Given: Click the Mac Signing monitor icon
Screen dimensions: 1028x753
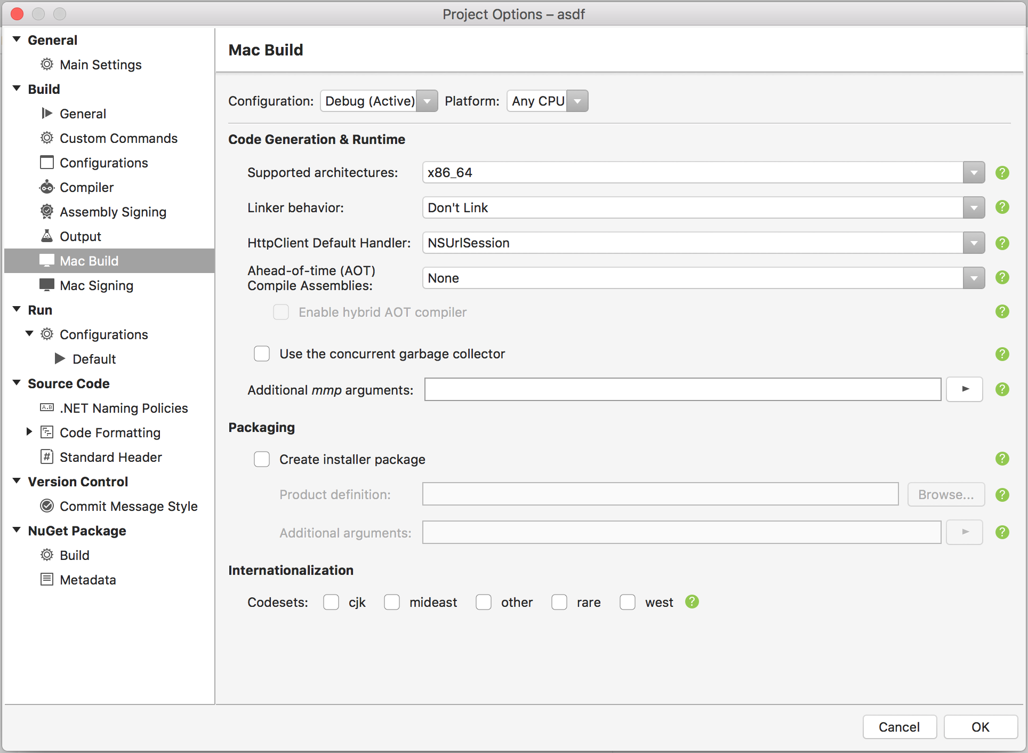Looking at the screenshot, I should tap(47, 285).
